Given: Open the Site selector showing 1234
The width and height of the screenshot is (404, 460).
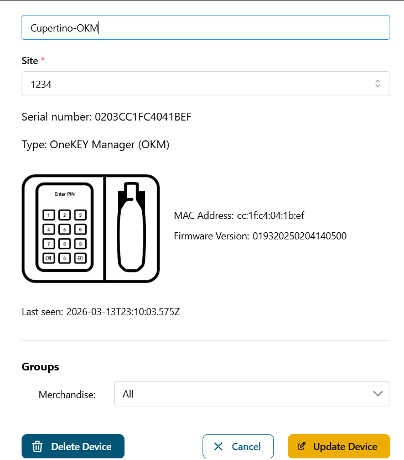Looking at the screenshot, I should pos(205,84).
